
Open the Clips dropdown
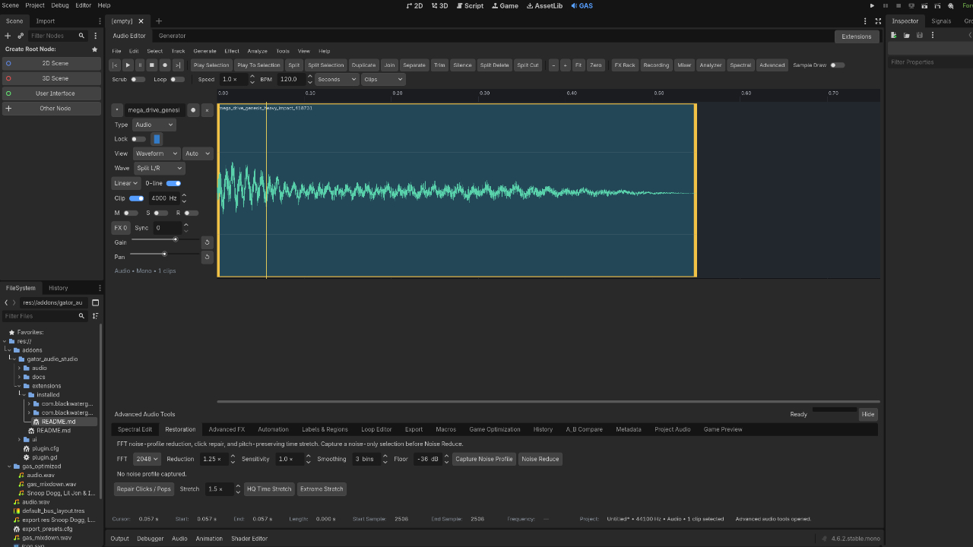pos(383,79)
